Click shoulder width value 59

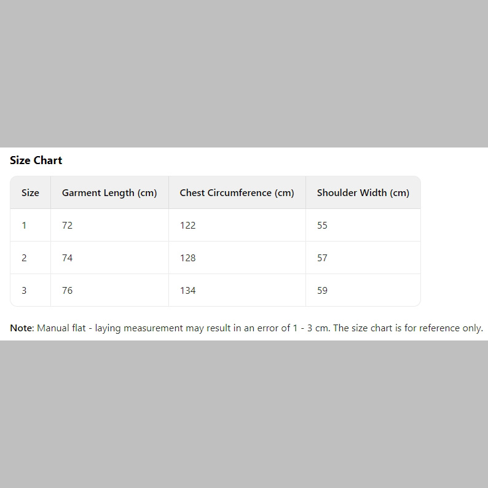(x=322, y=291)
